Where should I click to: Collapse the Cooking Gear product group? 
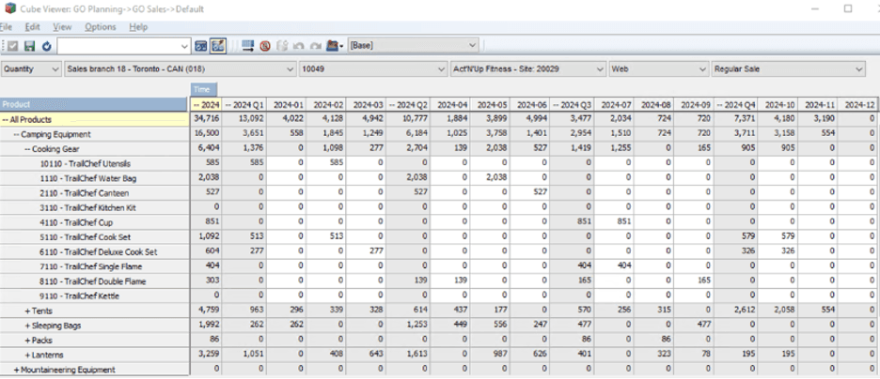[x=29, y=148]
